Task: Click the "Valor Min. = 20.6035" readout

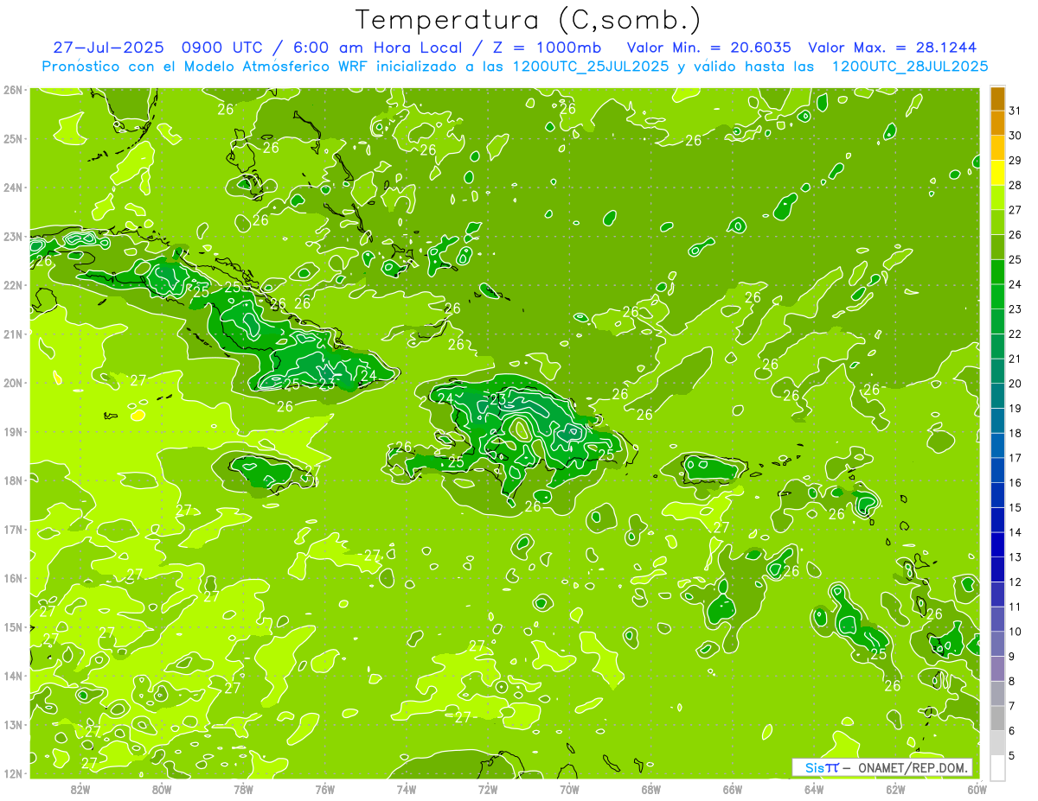Action: click(x=708, y=48)
